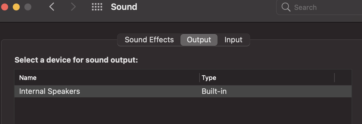Select the Output tab

coord(199,40)
